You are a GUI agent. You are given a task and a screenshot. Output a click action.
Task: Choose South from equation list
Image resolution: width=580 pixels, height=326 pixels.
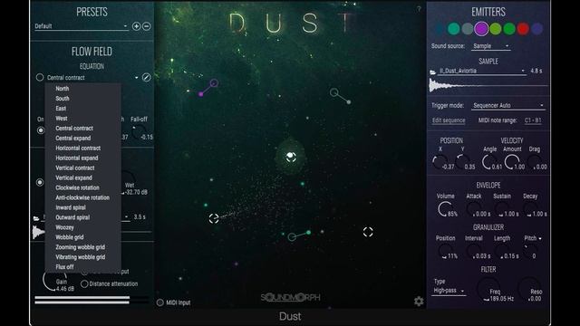pyautogui.click(x=63, y=99)
